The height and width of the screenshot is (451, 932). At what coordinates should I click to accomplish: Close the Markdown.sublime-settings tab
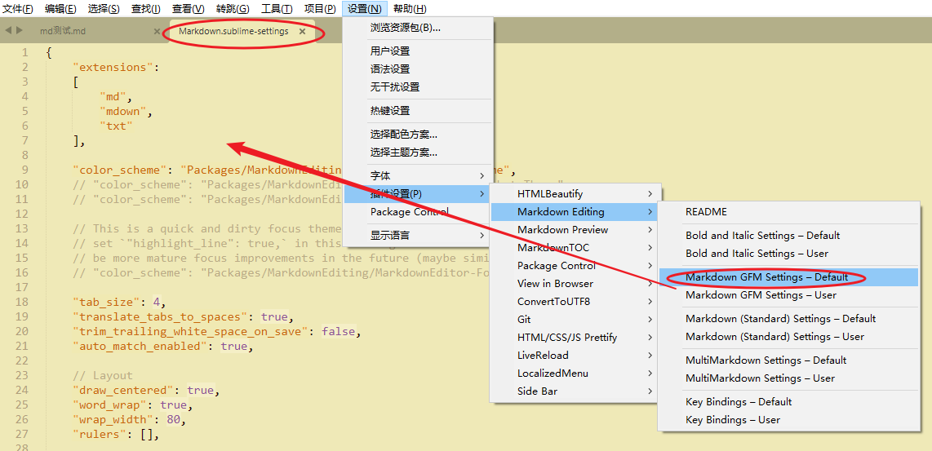303,32
